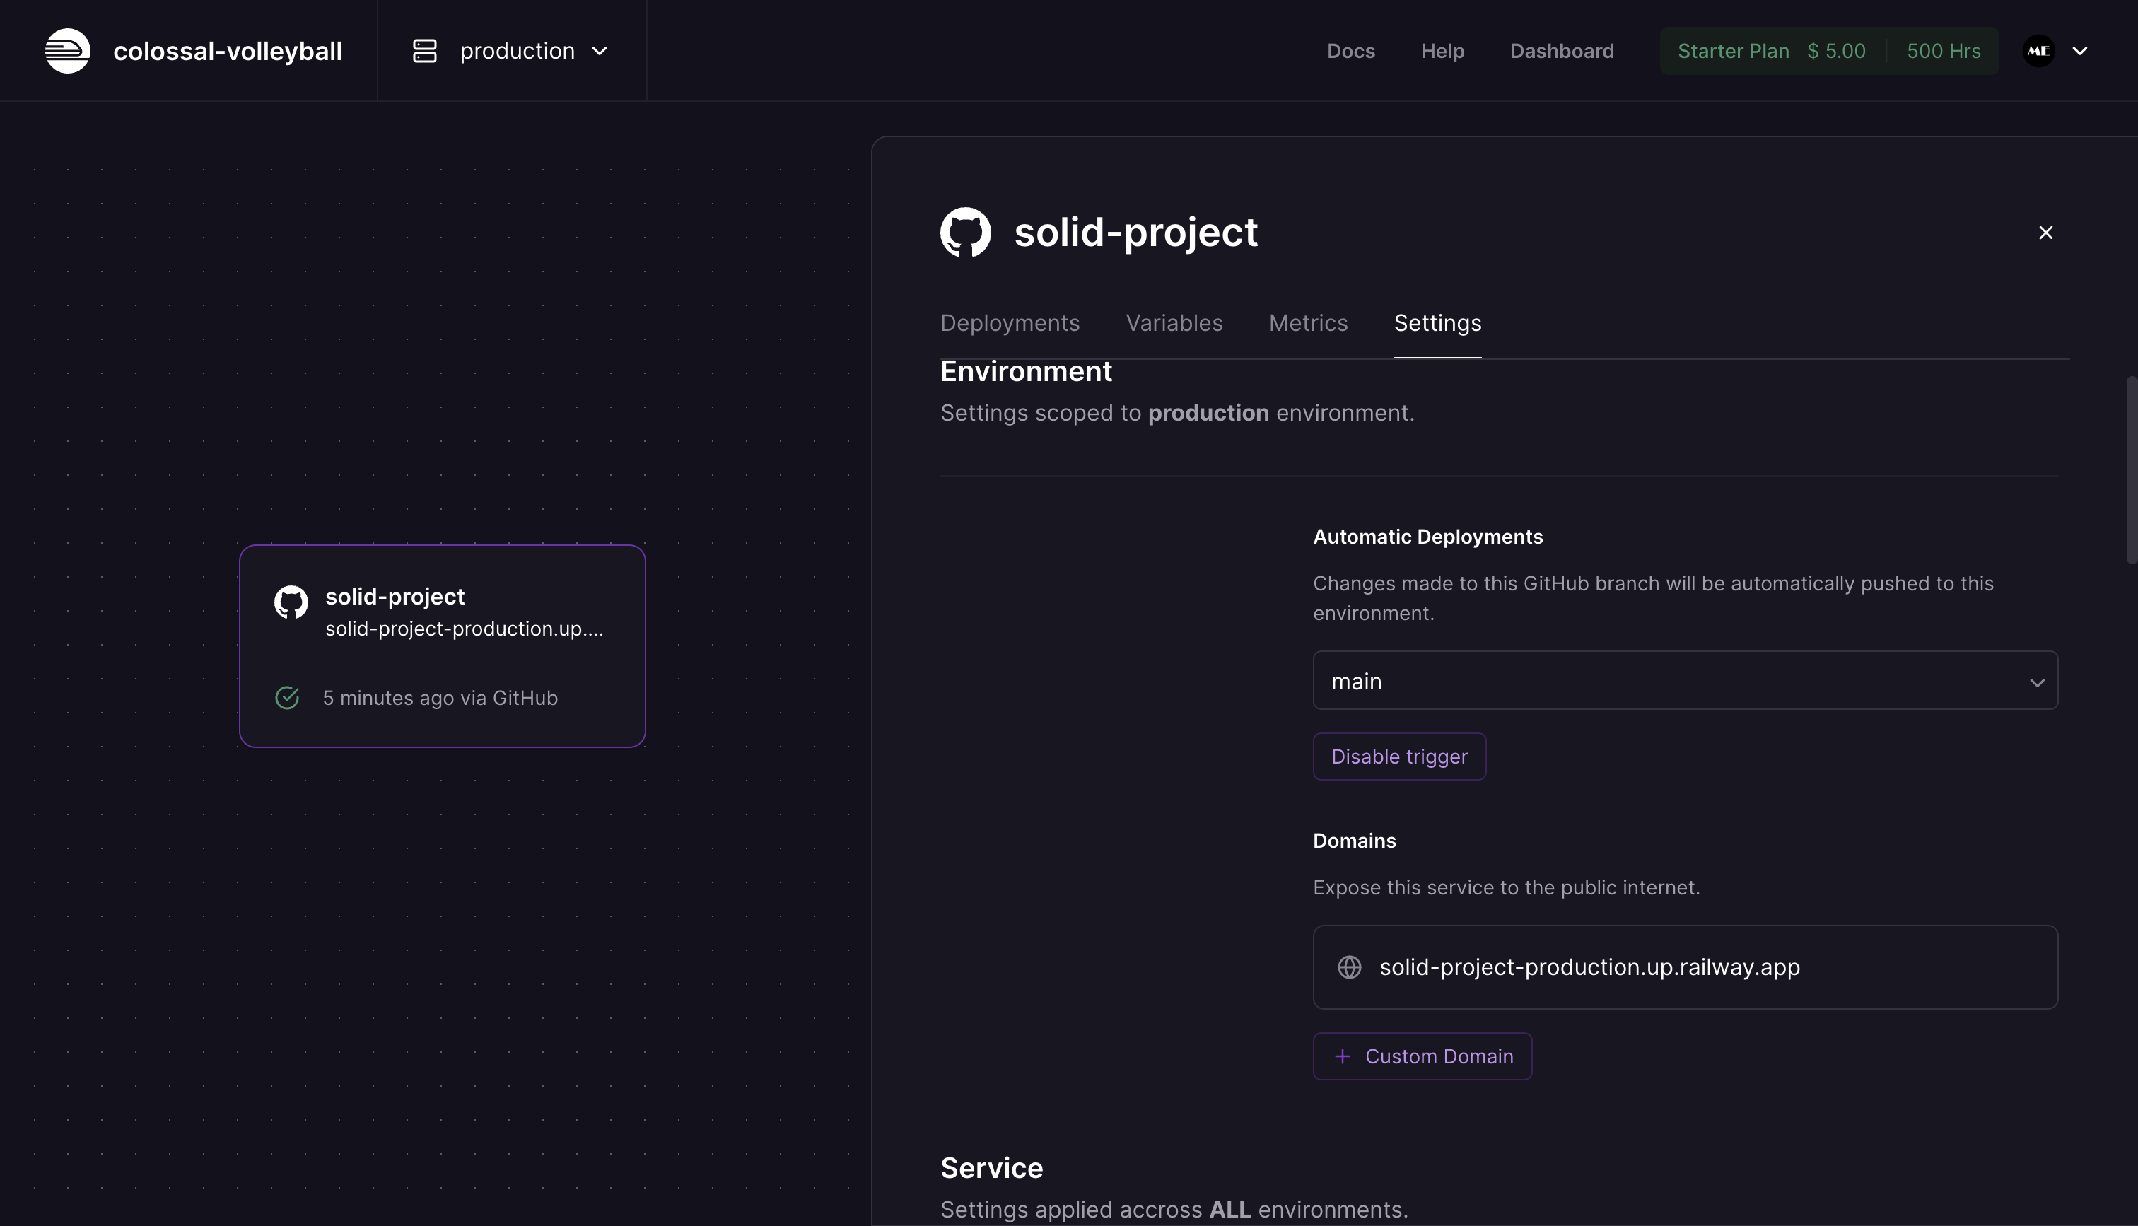Add a Custom Domain

(1423, 1056)
